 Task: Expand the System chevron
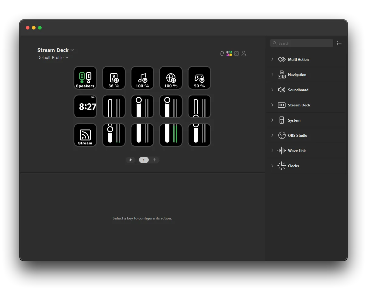(x=272, y=120)
